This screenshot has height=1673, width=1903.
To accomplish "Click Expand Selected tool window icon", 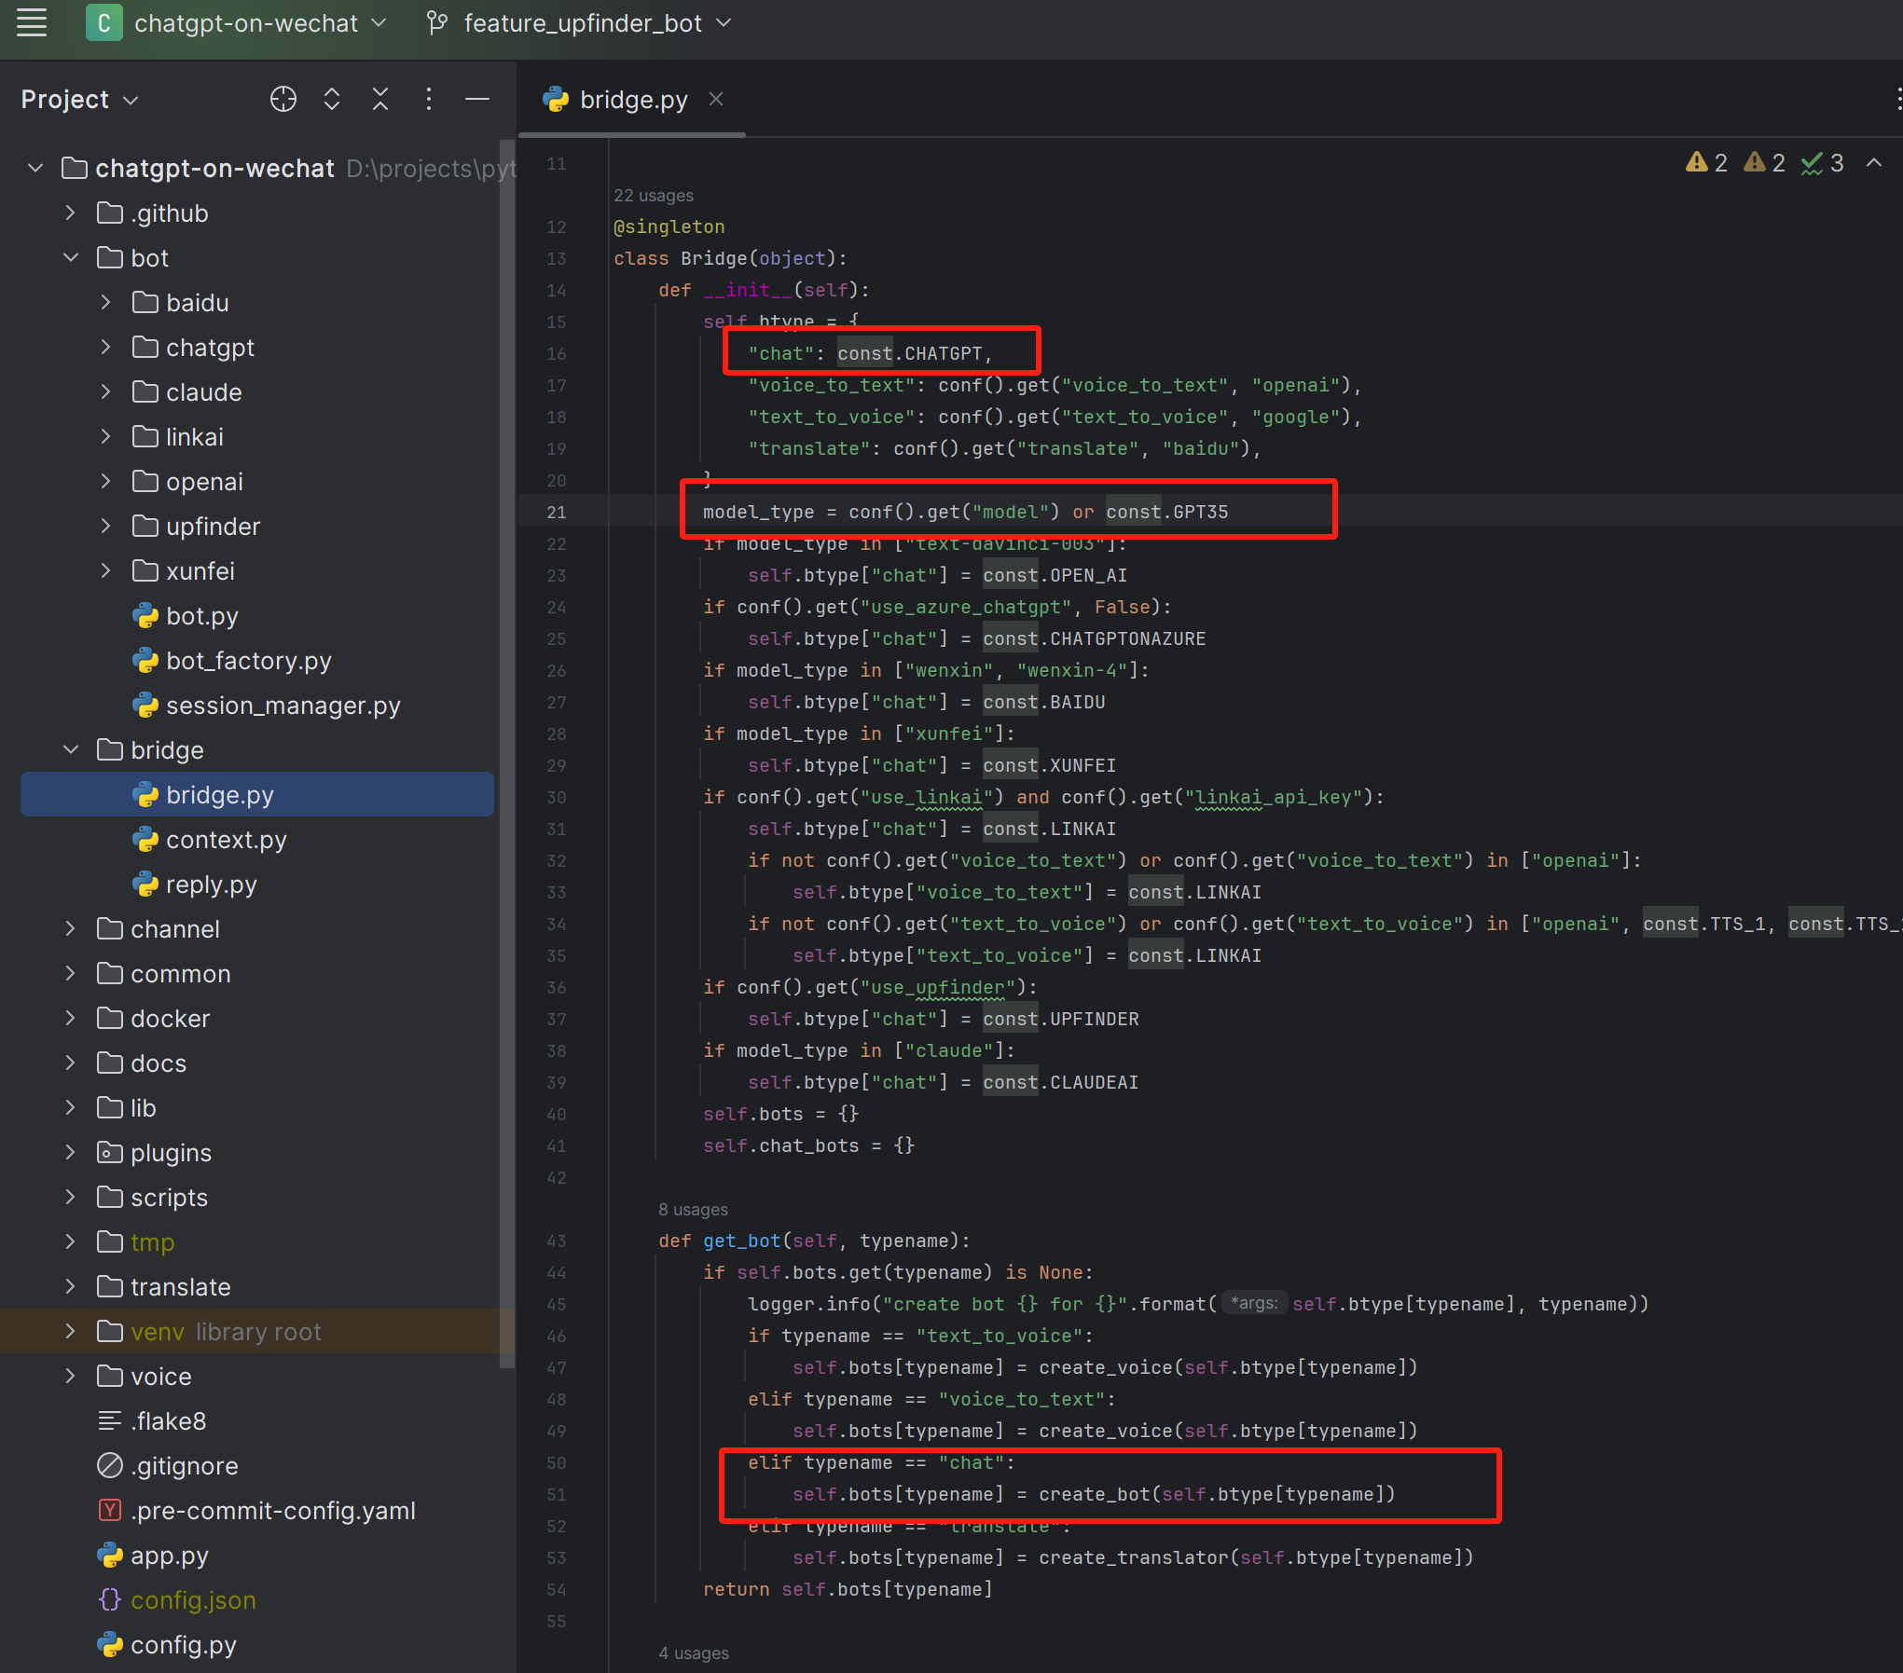I will tap(332, 99).
